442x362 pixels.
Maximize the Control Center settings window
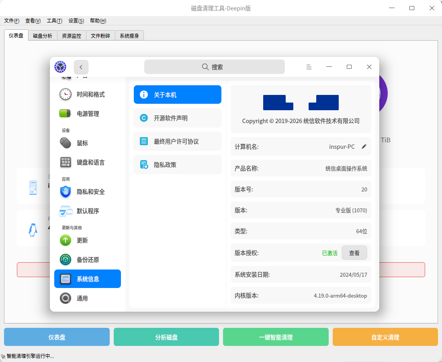(349, 67)
